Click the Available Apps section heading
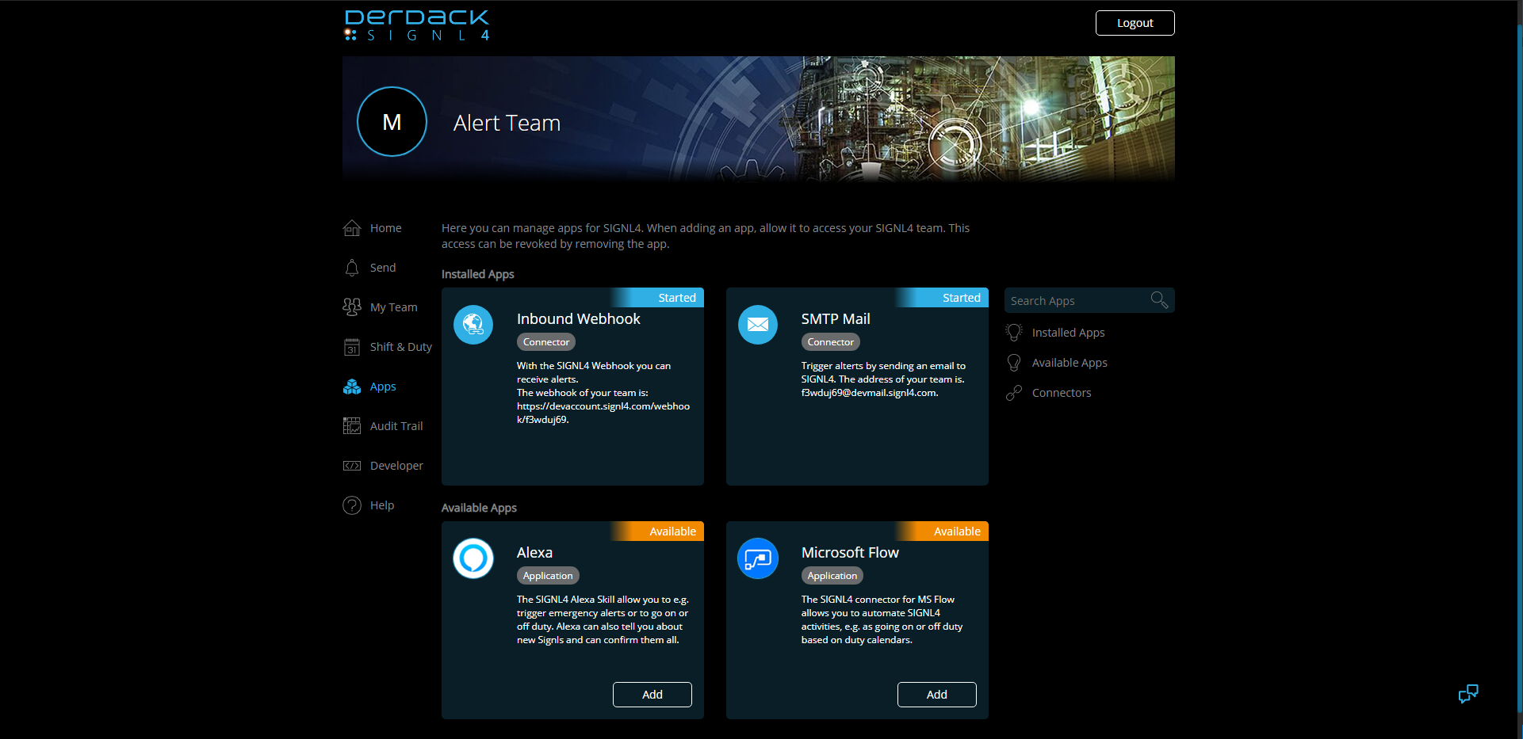Viewport: 1523px width, 739px height. click(x=479, y=508)
